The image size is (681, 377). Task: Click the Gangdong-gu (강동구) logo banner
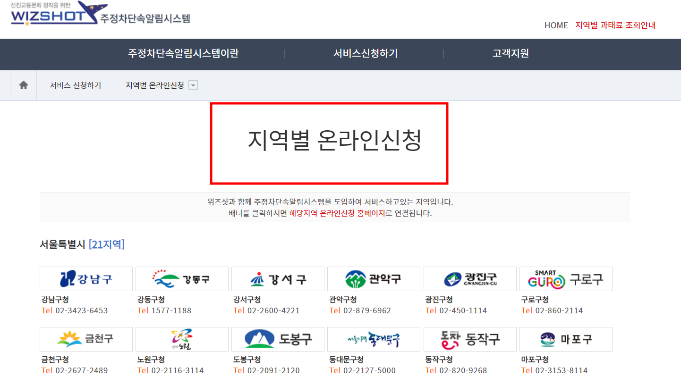tap(181, 279)
